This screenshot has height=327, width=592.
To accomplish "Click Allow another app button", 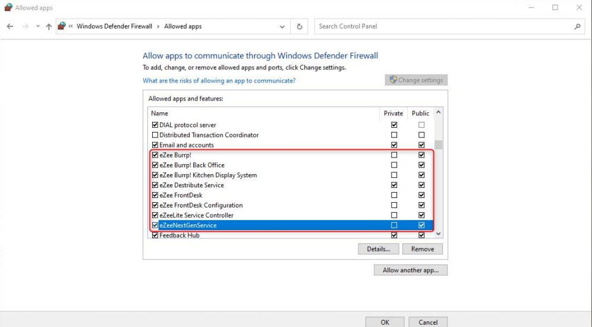I will [411, 270].
